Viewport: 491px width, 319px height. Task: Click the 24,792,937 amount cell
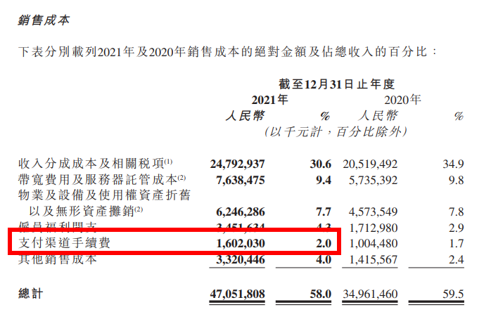[237, 164]
